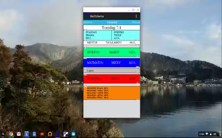Select the SVASVA01 BRAMA lesson cell

pos(98,35)
